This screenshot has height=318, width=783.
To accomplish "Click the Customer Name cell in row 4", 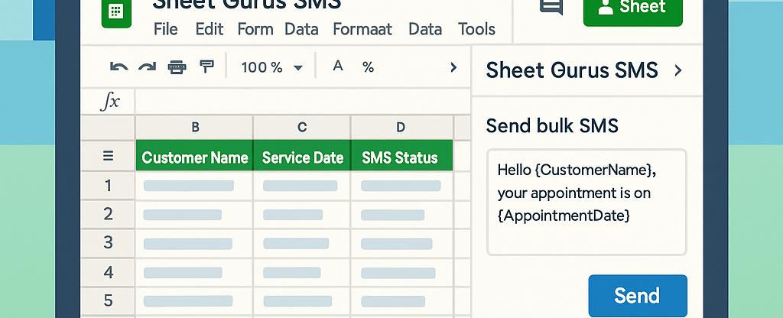I will point(194,273).
